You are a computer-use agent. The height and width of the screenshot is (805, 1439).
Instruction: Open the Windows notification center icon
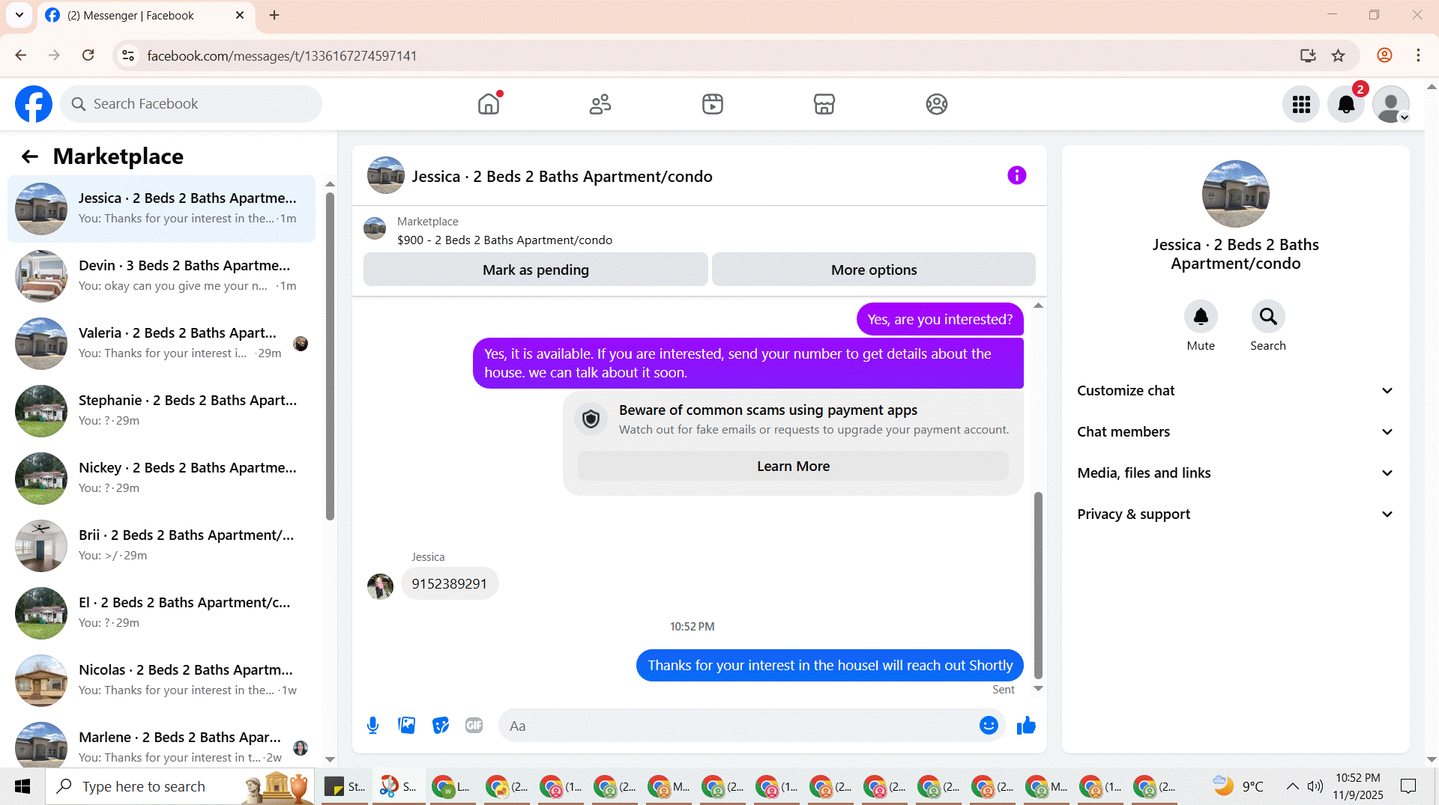click(x=1408, y=786)
